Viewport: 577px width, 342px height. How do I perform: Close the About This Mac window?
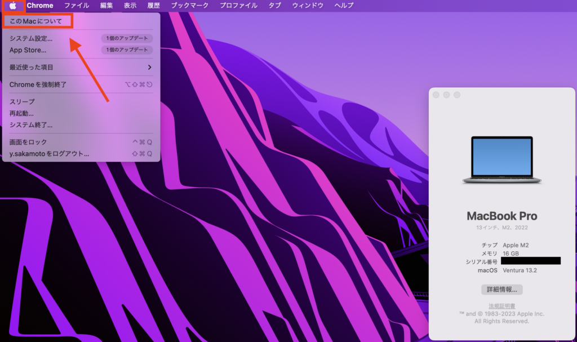(436, 95)
